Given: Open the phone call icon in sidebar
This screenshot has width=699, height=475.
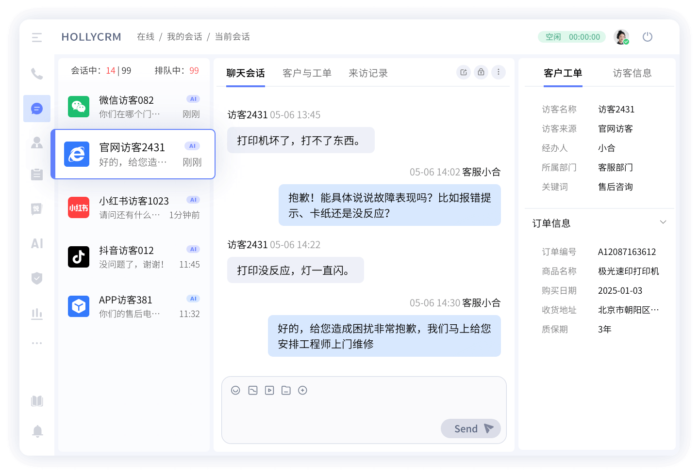Looking at the screenshot, I should point(37,74).
